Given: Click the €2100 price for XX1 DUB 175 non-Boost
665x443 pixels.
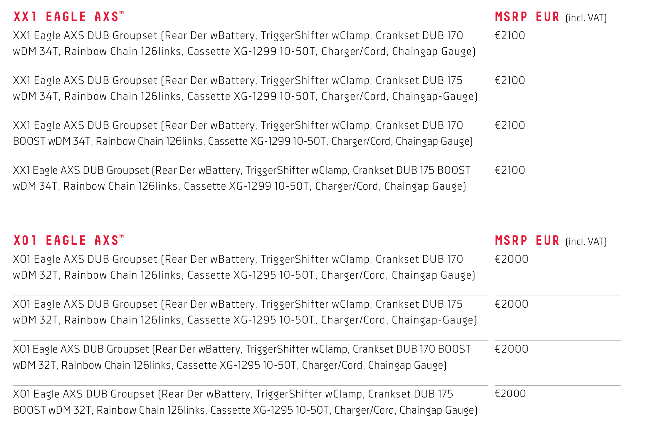Looking at the screenshot, I should [510, 81].
